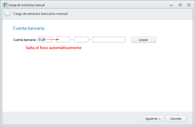
Task: Click dash separator between second and third fields
Action: (x=72, y=40)
